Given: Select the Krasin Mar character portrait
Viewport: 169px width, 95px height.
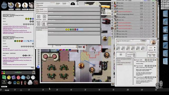Looking at the screenshot, I should pyautogui.click(x=25, y=5).
